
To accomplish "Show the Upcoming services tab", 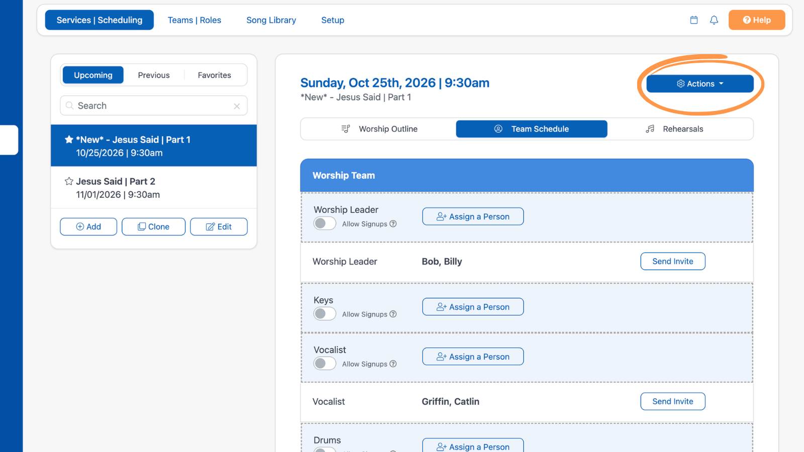I will click(x=93, y=75).
